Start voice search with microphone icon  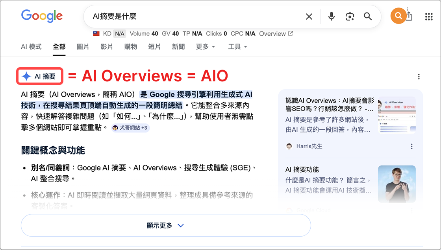click(x=332, y=17)
